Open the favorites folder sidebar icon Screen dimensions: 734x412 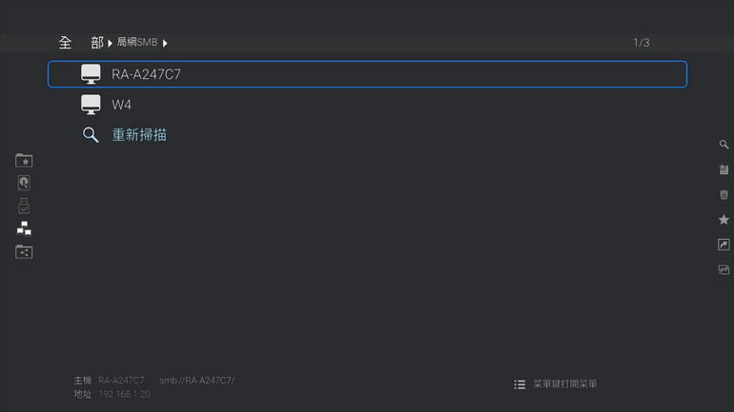pos(24,161)
